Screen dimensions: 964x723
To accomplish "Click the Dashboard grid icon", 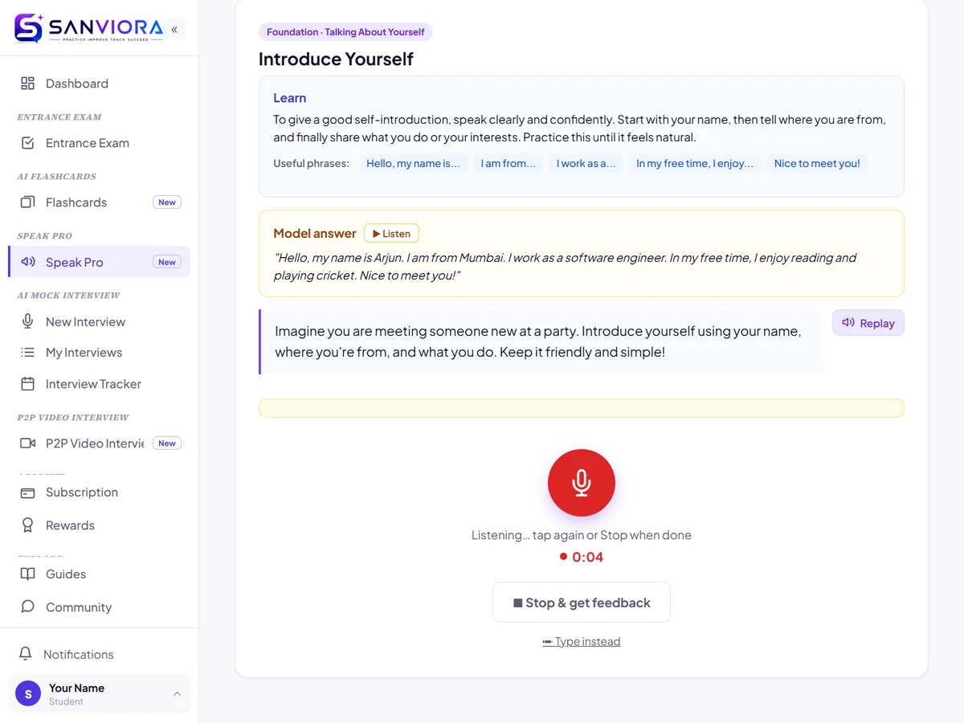I will [28, 84].
